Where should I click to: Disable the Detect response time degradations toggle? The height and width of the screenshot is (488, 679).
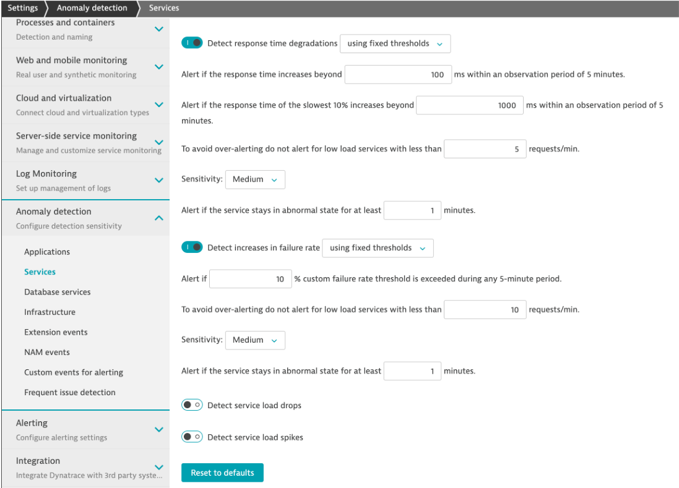coord(192,43)
